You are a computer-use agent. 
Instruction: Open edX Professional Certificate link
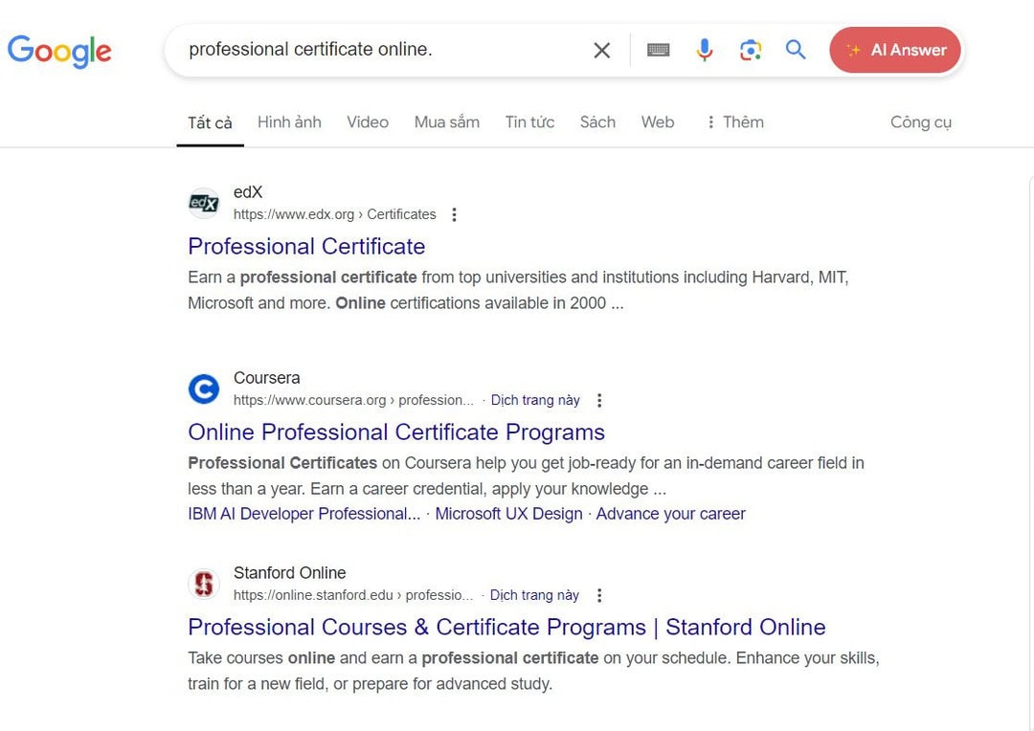tap(306, 247)
